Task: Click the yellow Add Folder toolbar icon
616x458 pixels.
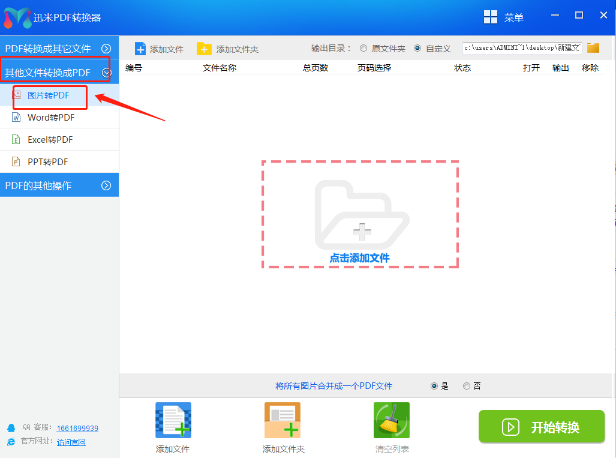Action: coord(204,49)
